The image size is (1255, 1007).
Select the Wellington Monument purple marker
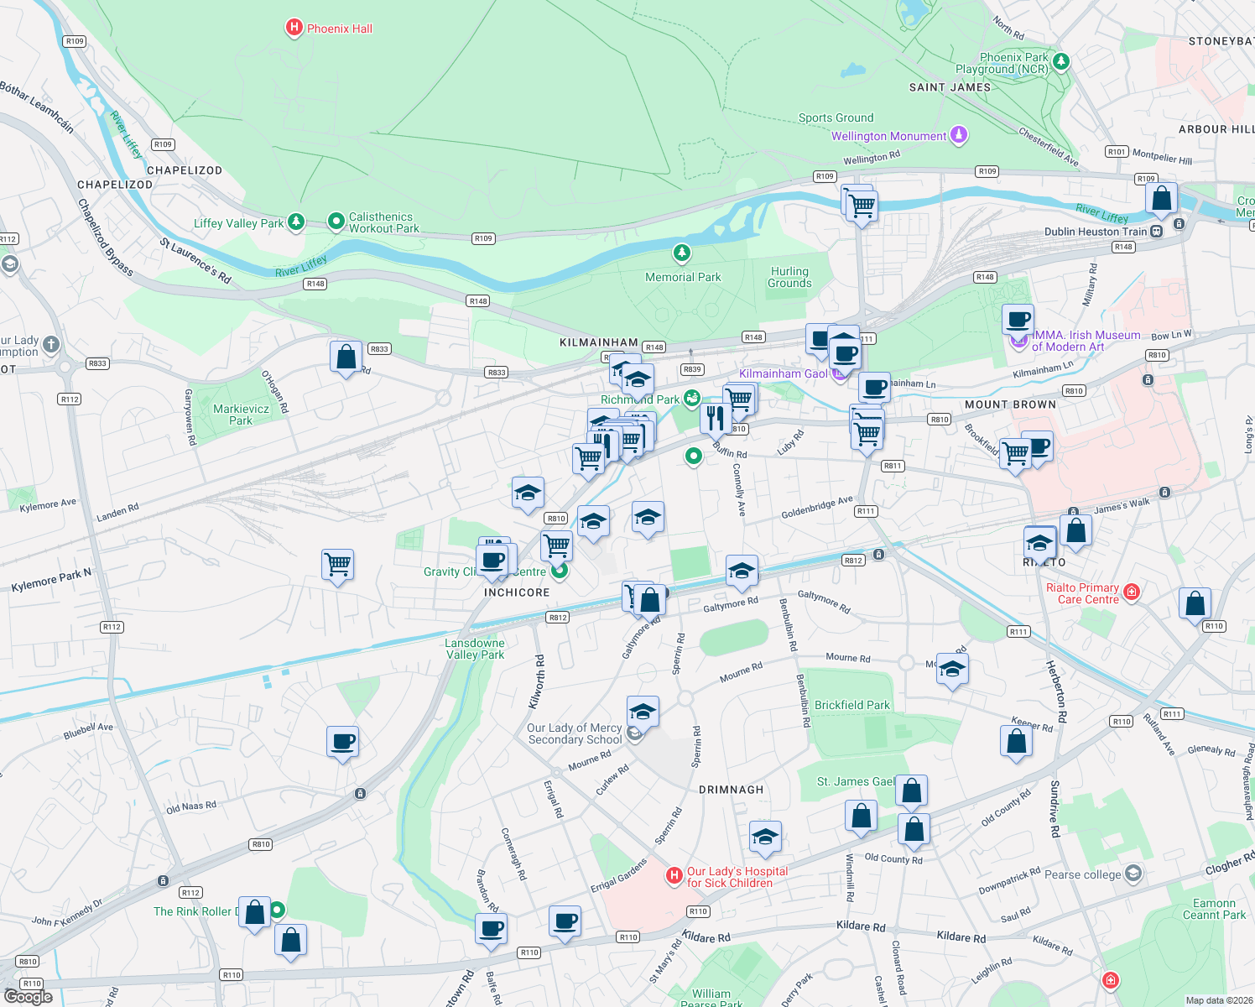[959, 134]
